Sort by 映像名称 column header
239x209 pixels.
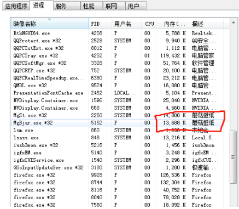50,24
